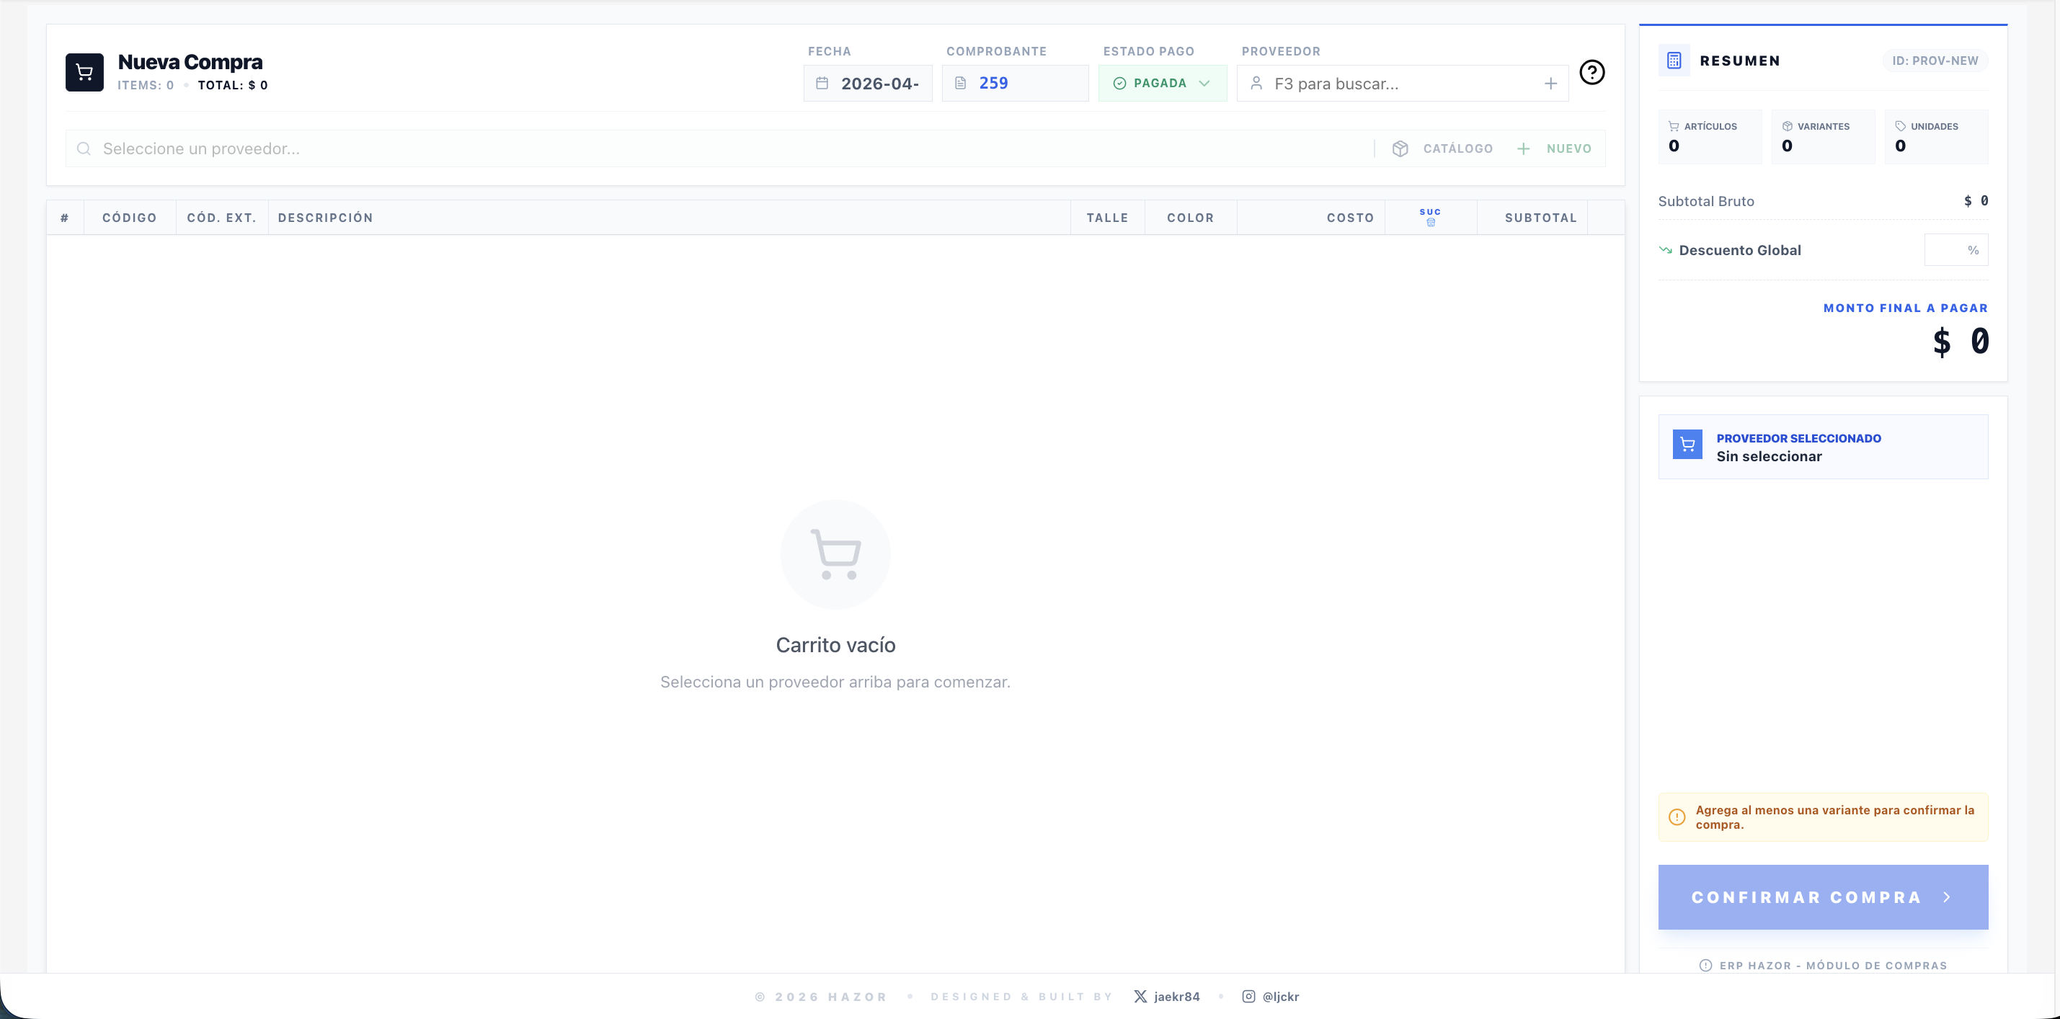Click the ITEMS: 0 counter text
The image size is (2060, 1019).
[146, 86]
